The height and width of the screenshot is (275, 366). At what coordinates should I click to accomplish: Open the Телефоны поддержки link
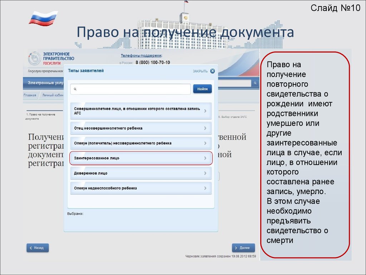point(141,56)
